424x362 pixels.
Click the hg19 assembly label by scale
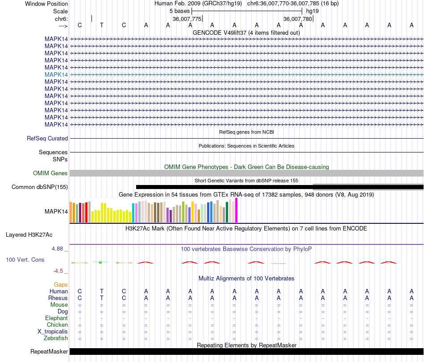click(312, 11)
